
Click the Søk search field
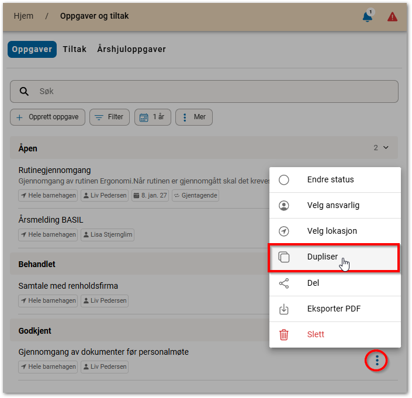point(205,92)
